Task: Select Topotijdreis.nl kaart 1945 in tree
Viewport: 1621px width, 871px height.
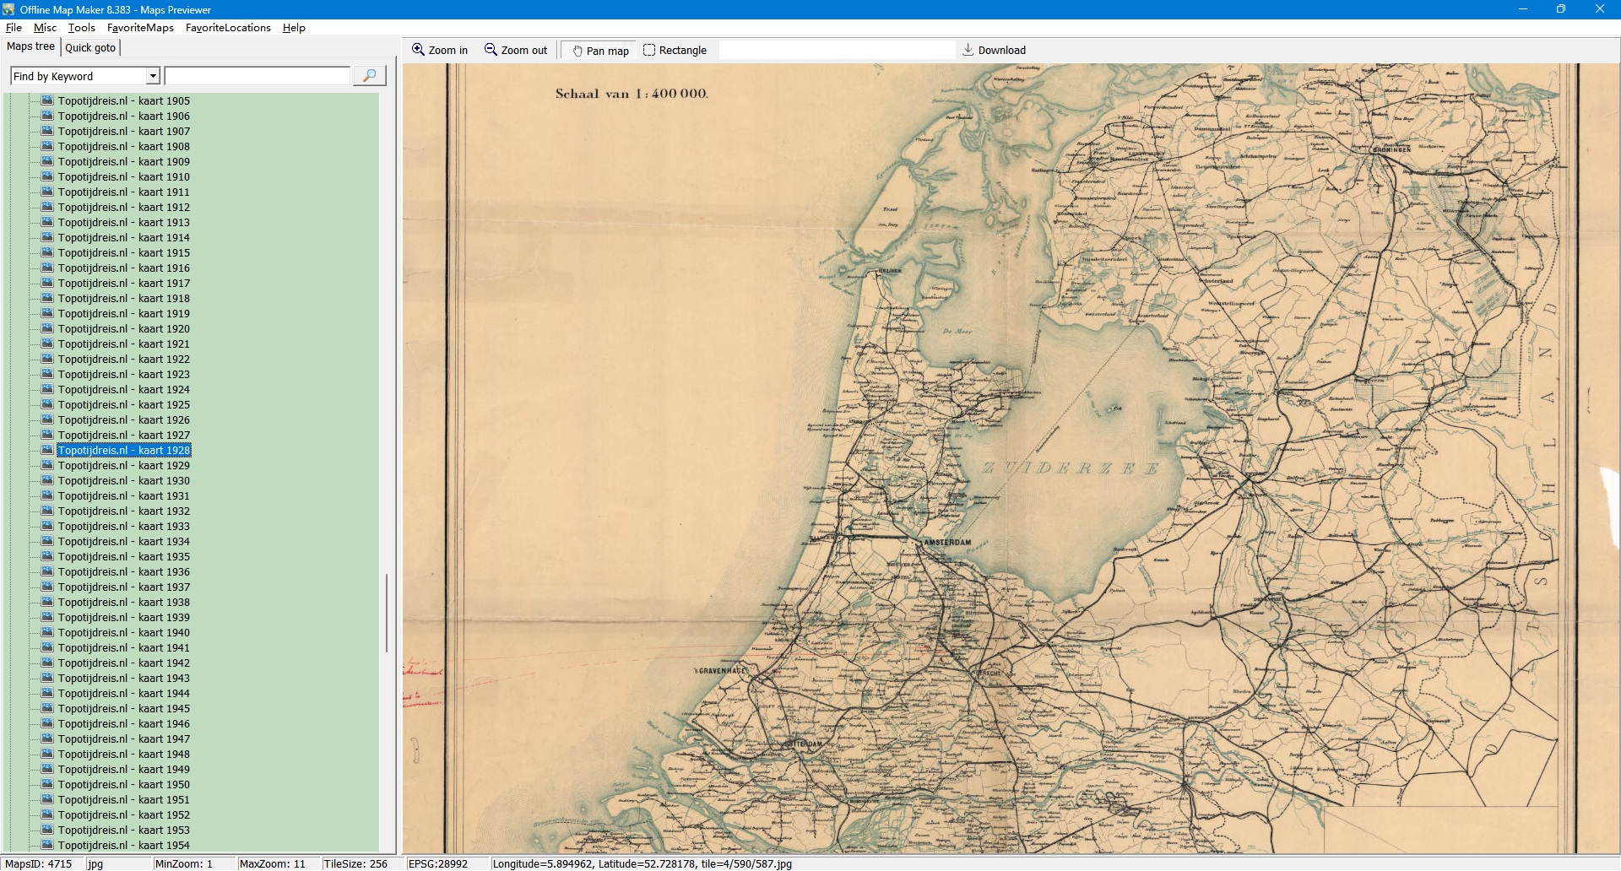Action: click(123, 708)
